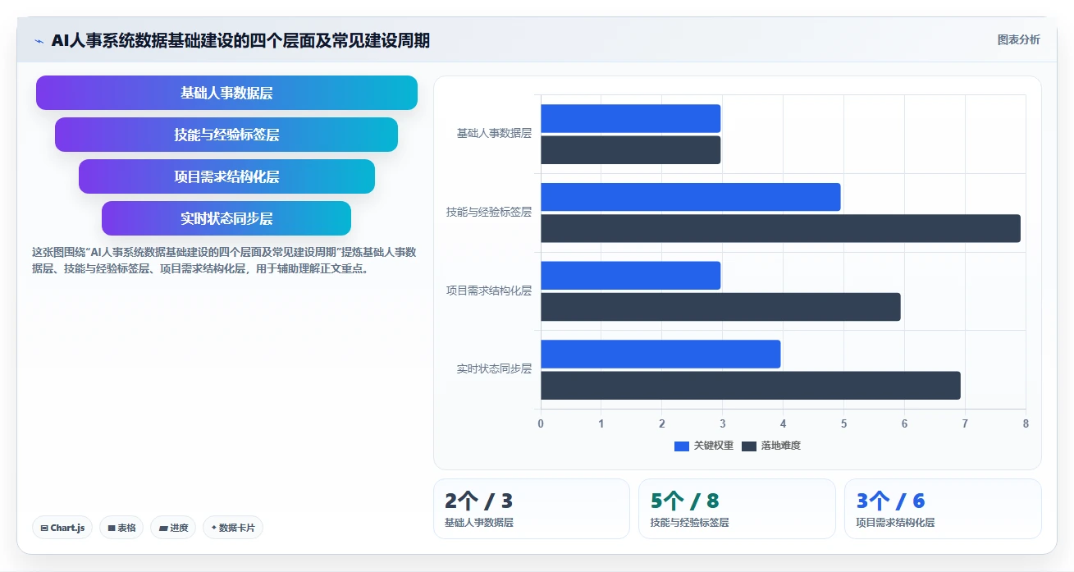This screenshot has height=572, width=1074.
Task: Click the card title 'AI人事系统数据基础建设的四个层面及常见建设周期'
Action: pyautogui.click(x=240, y=41)
